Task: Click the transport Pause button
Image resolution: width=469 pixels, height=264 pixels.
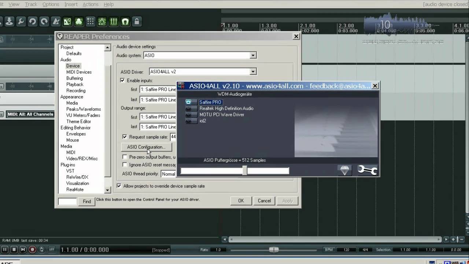Action: tap(5, 250)
